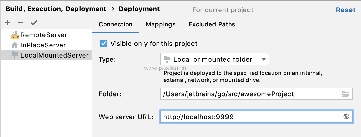Uncheck Visible only for this project

pyautogui.click(x=104, y=43)
